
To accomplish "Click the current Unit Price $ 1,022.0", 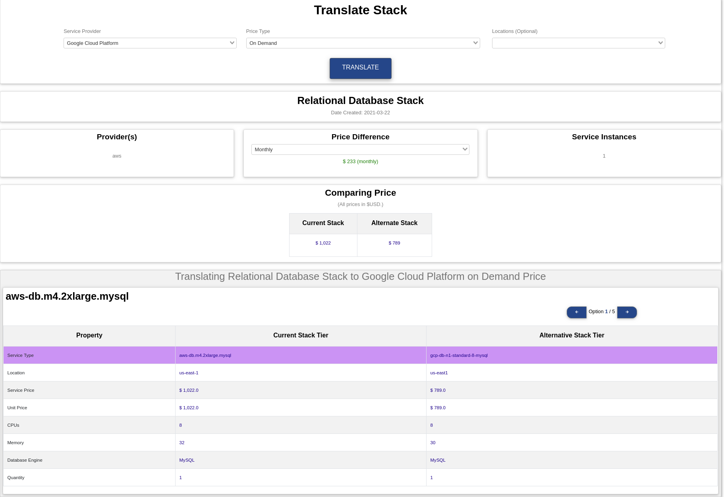I will pos(189,408).
